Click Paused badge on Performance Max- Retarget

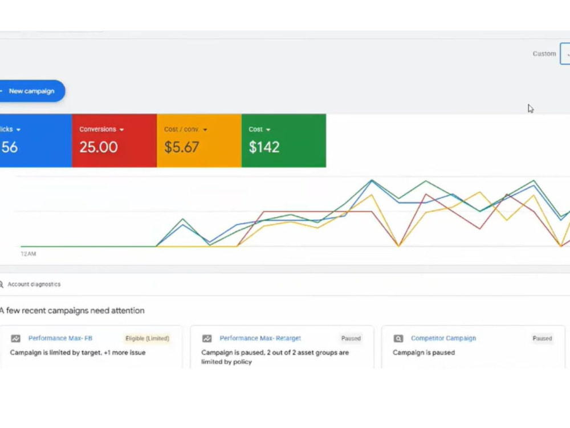(351, 338)
